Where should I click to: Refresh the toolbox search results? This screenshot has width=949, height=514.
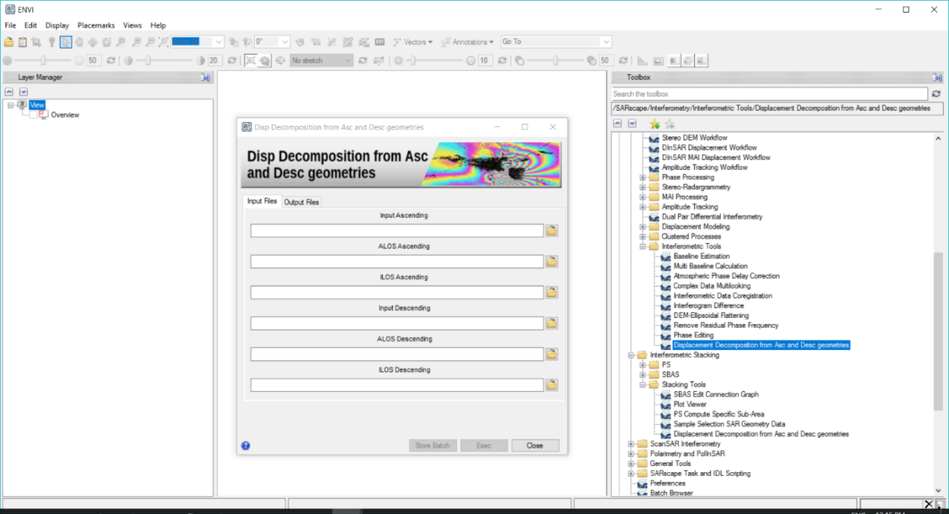point(936,94)
